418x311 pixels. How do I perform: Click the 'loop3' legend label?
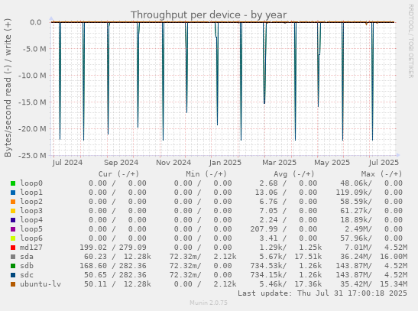point(31,211)
